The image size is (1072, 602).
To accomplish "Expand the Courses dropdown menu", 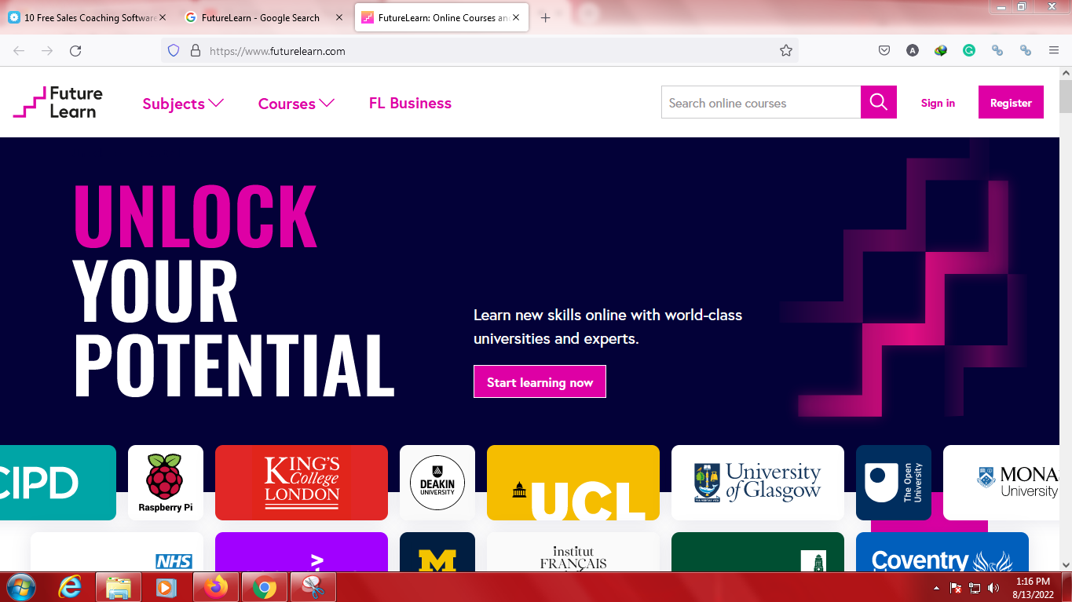I will (x=296, y=104).
